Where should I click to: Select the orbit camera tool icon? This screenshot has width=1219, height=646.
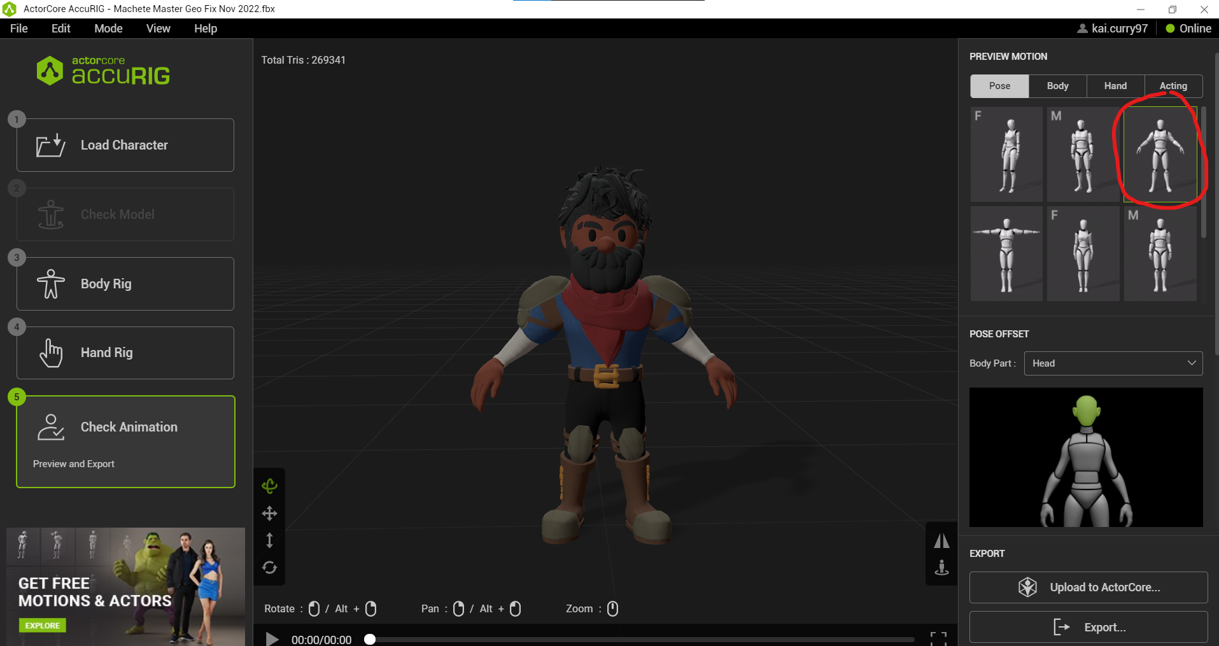point(269,486)
